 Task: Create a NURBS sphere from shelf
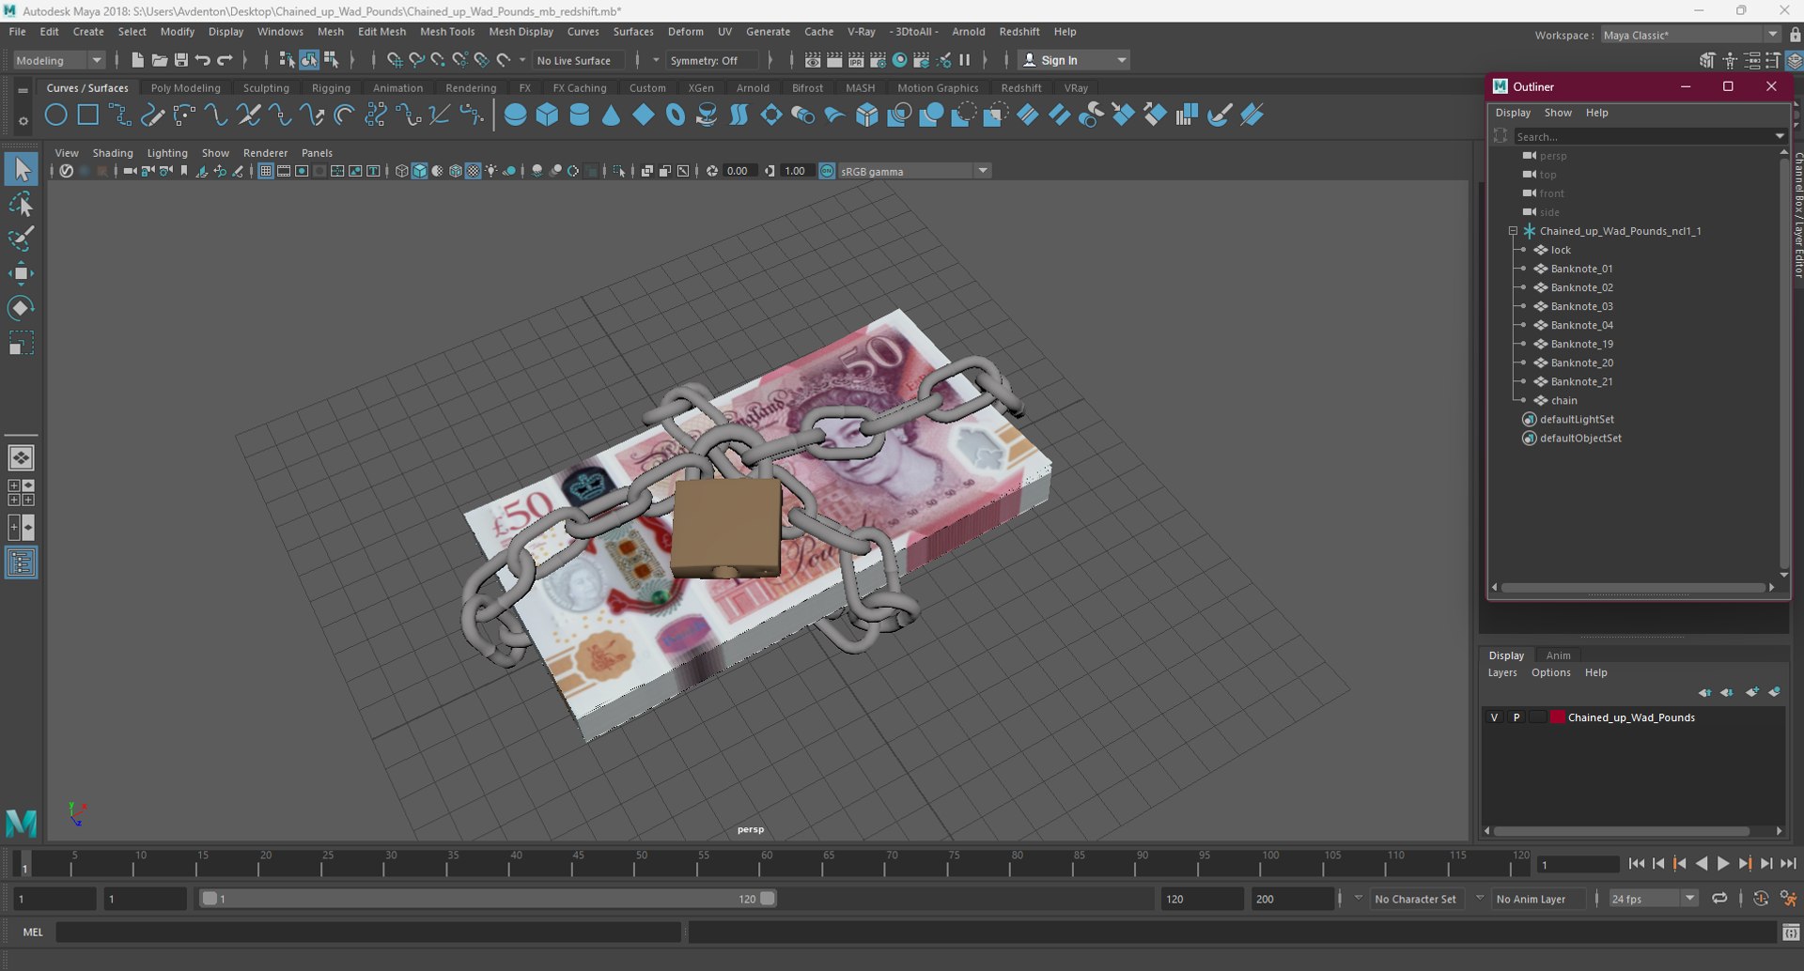pos(515,116)
